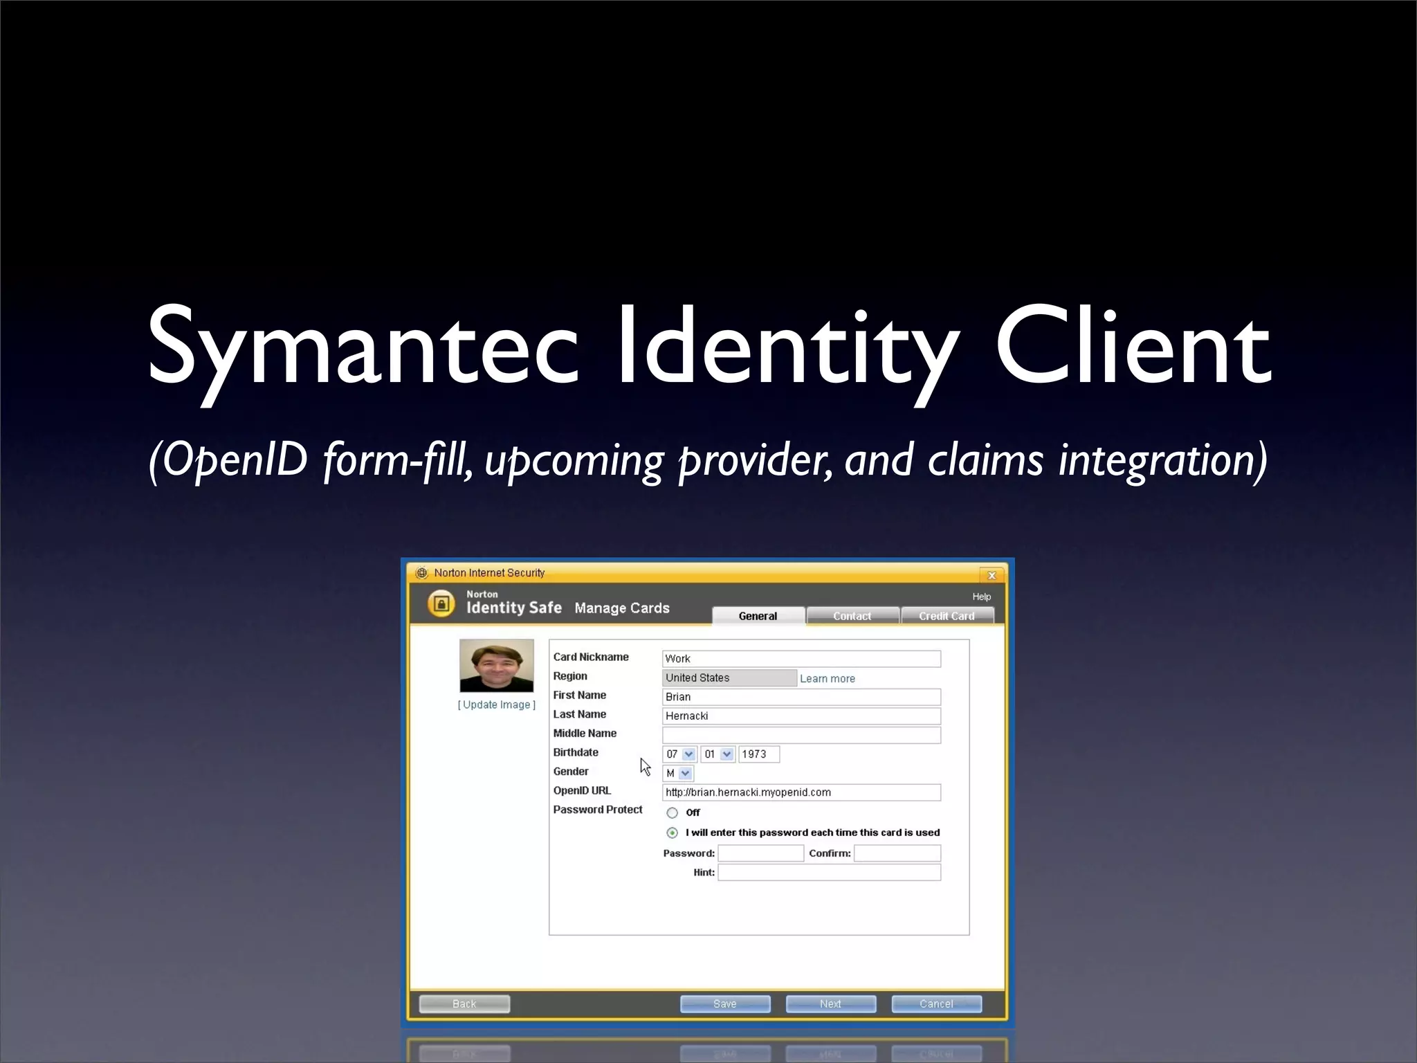This screenshot has height=1063, width=1417.
Task: Click the Birthdate label
Action: [576, 752]
